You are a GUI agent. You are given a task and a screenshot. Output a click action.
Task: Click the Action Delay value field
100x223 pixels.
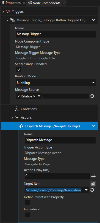(x=57, y=176)
